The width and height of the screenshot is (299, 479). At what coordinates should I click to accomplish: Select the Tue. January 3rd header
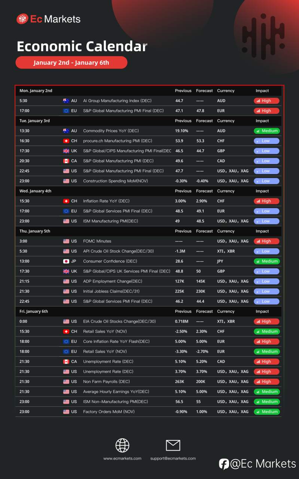pos(34,121)
